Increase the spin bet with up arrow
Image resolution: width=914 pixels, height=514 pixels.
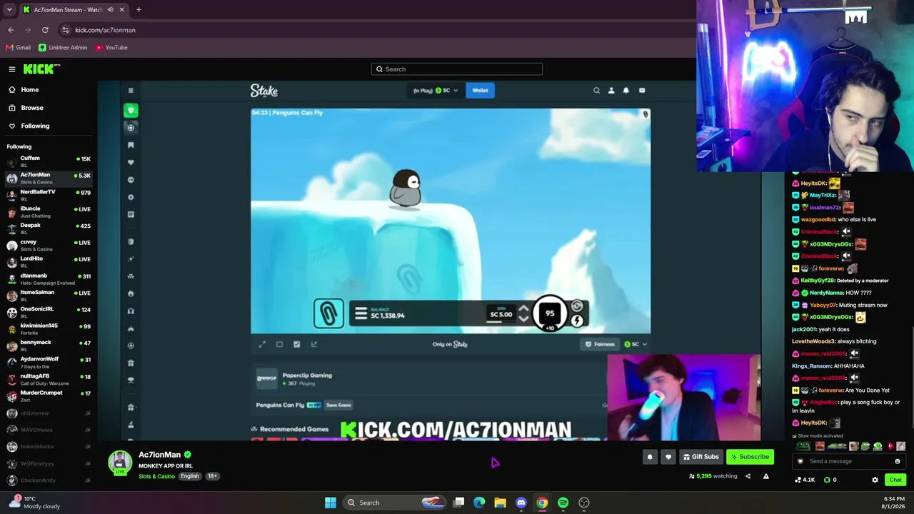coord(523,309)
